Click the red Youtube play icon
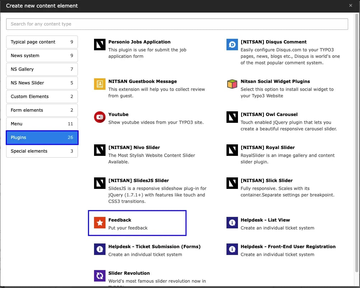The width and height of the screenshot is (360, 288). (x=100, y=117)
